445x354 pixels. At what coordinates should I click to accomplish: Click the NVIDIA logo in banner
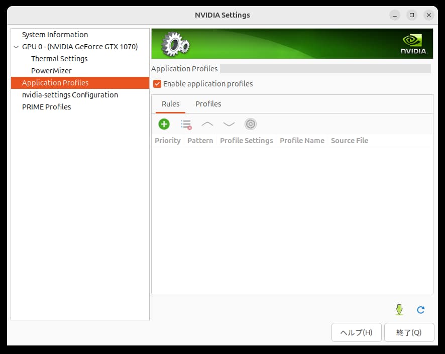tap(413, 44)
